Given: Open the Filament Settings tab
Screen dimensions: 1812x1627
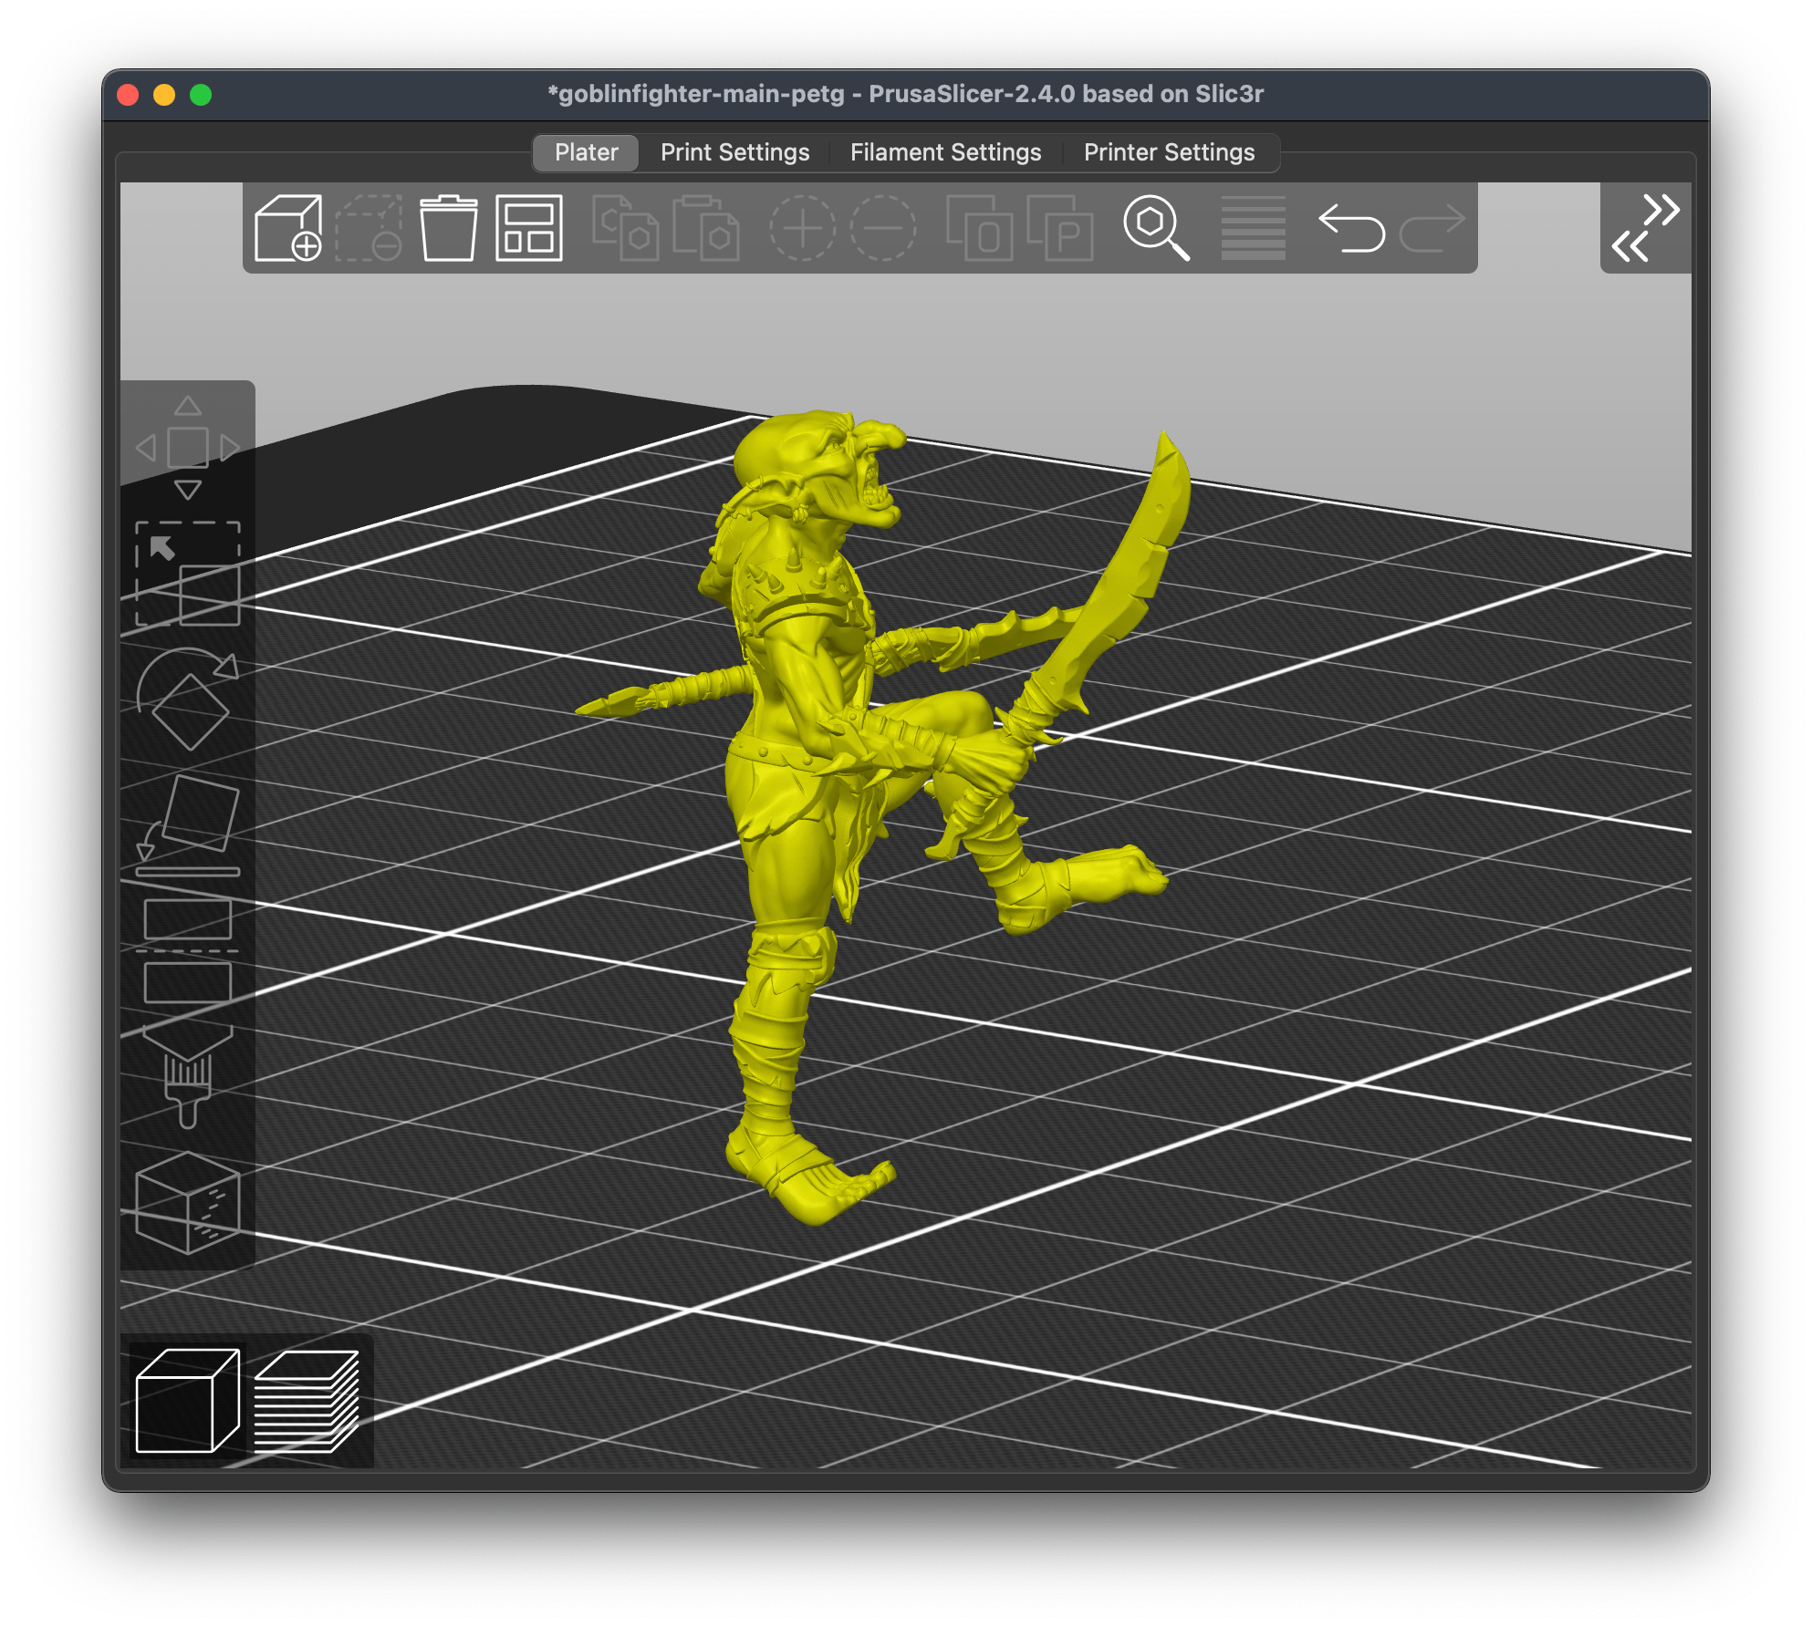Looking at the screenshot, I should 945,152.
